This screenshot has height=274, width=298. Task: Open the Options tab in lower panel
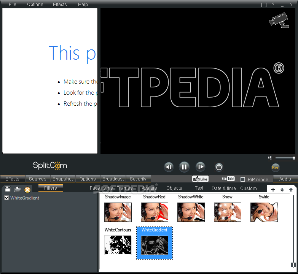[88, 179]
